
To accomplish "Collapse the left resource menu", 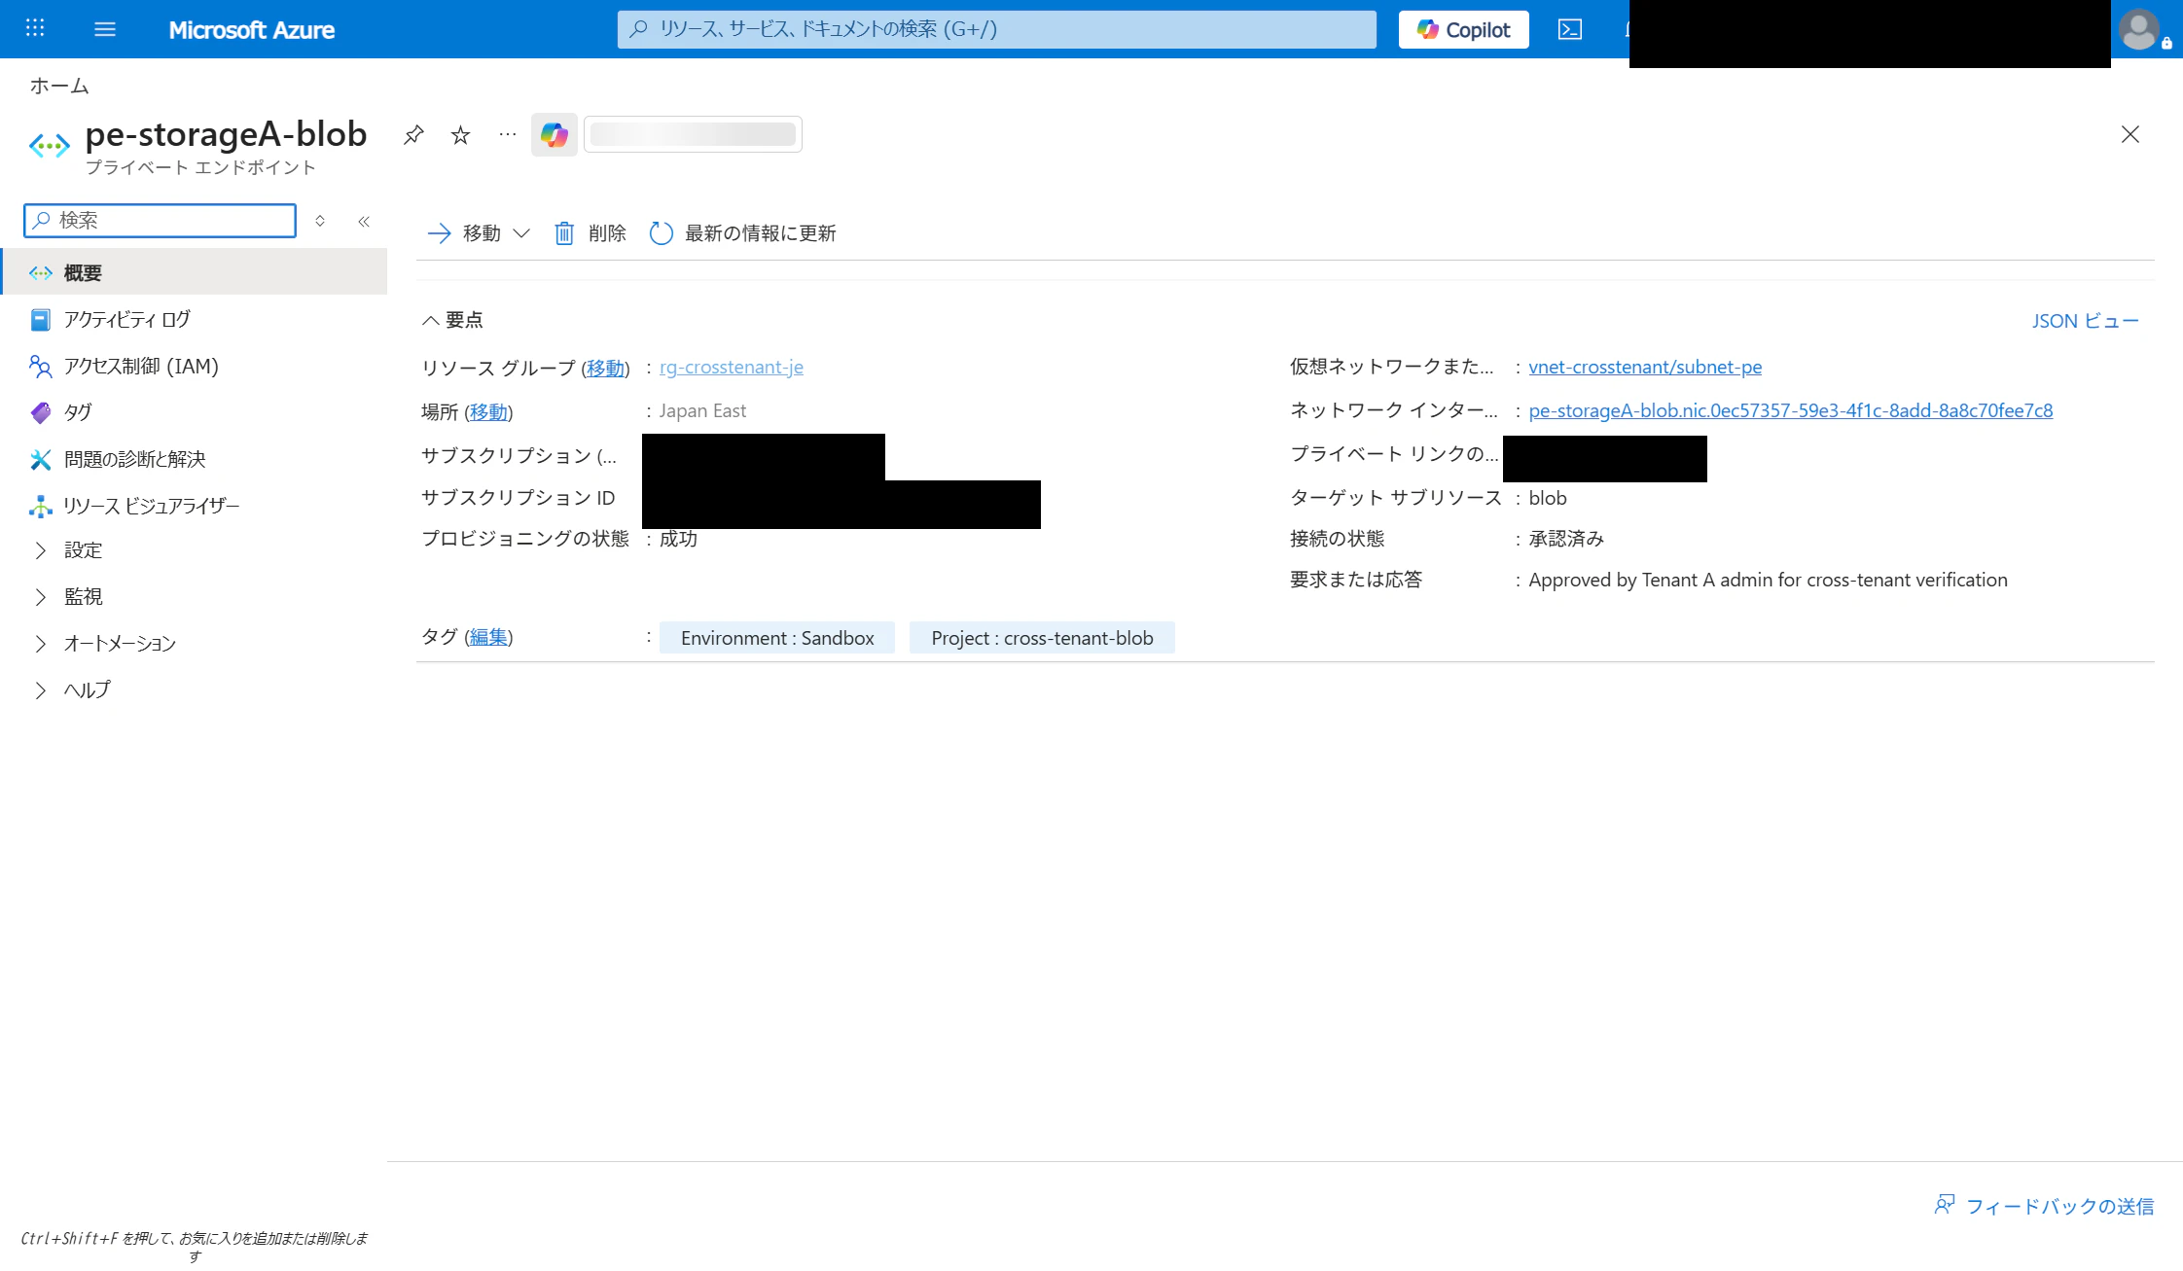I will coord(364,222).
